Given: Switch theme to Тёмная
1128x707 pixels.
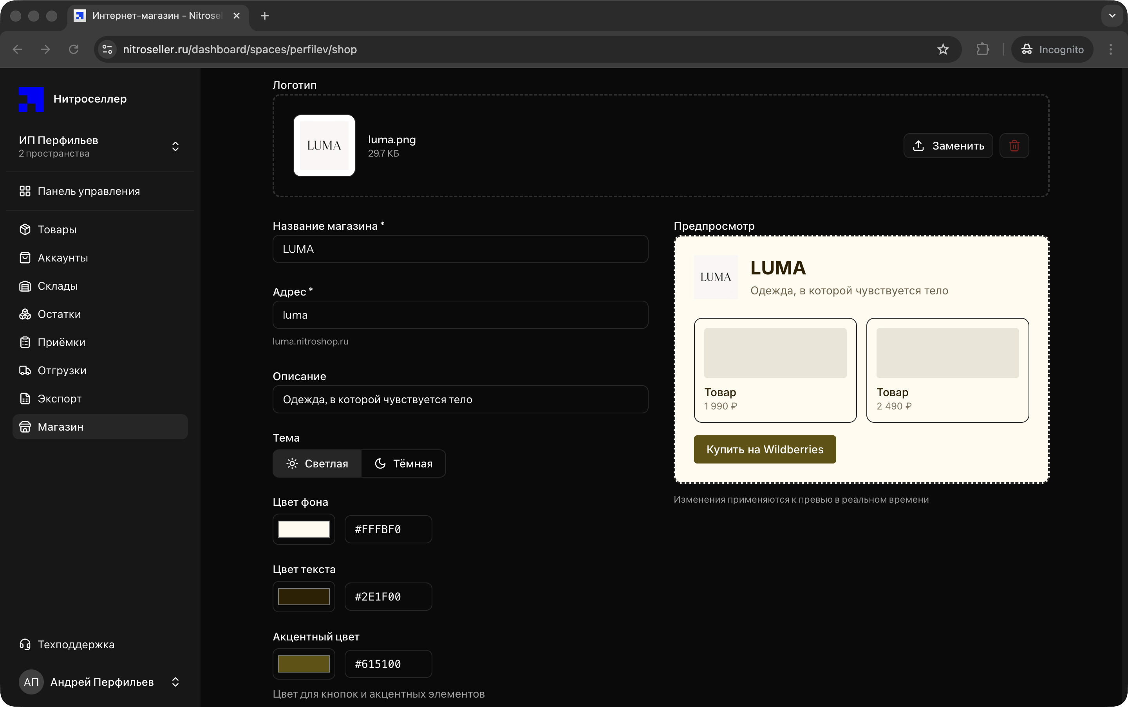Looking at the screenshot, I should (x=403, y=464).
